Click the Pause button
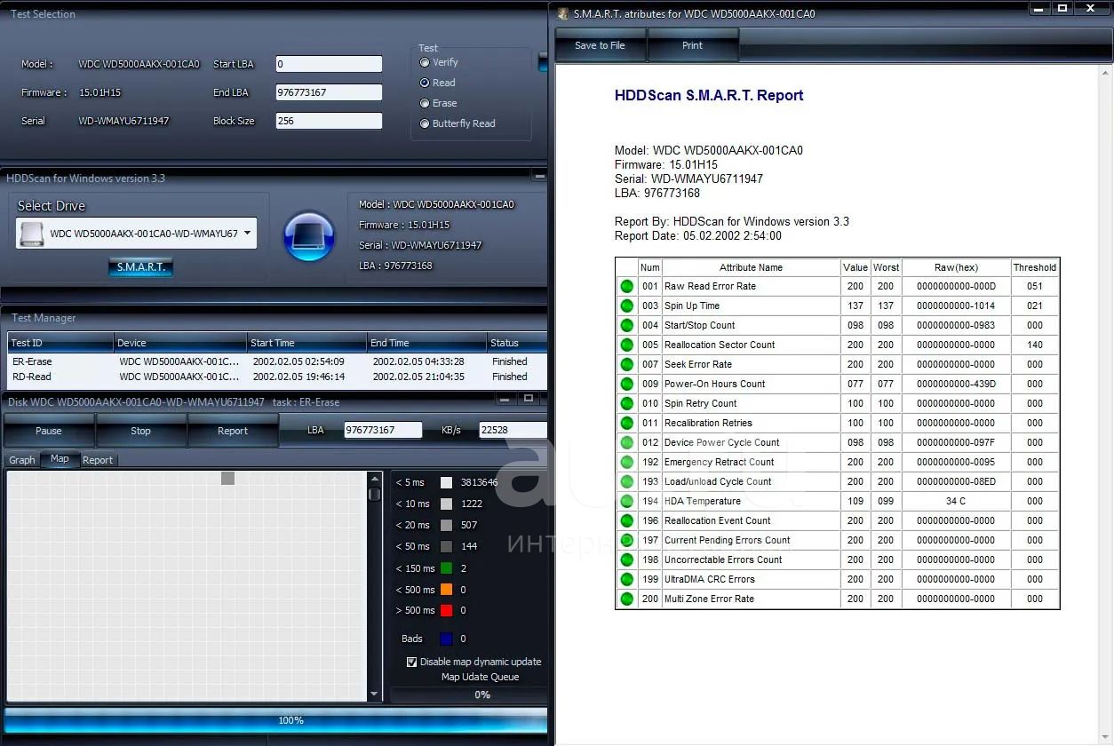This screenshot has height=746, width=1114. 49,431
